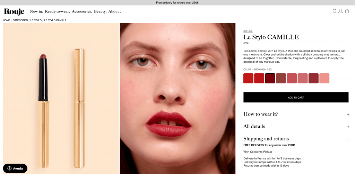Click Returns can be made within 15 days

click(266, 166)
